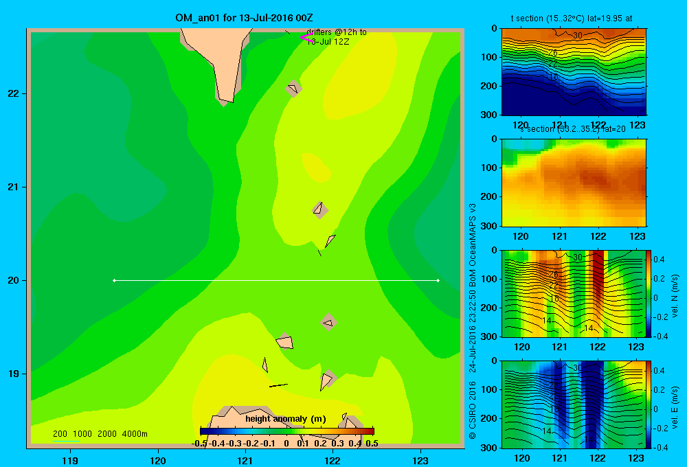The width and height of the screenshot is (687, 467).
Task: Click the title "OM_an01 for 13-Jul-2016 00Z"
Action: tap(244, 18)
